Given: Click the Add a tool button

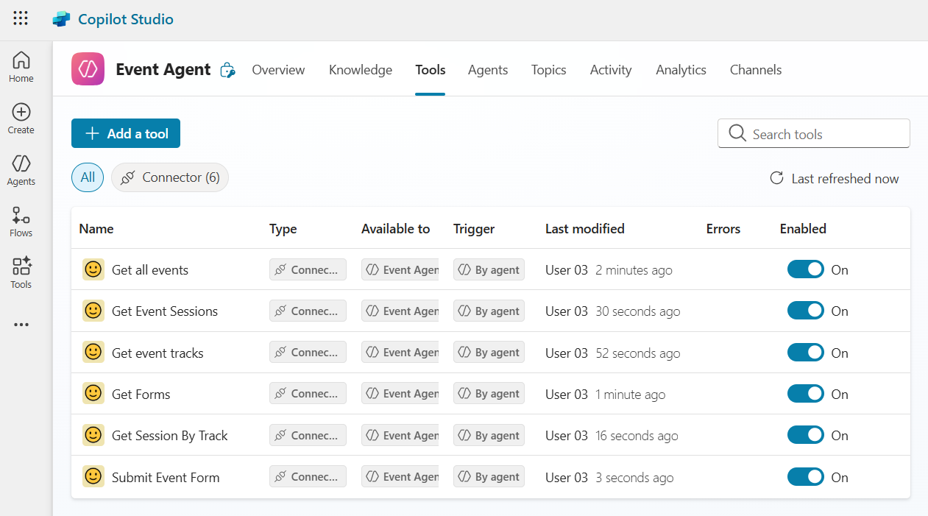Looking at the screenshot, I should pos(125,133).
